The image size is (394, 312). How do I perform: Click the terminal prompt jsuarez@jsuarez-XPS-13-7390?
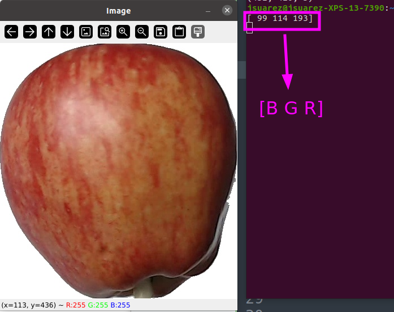click(316, 8)
